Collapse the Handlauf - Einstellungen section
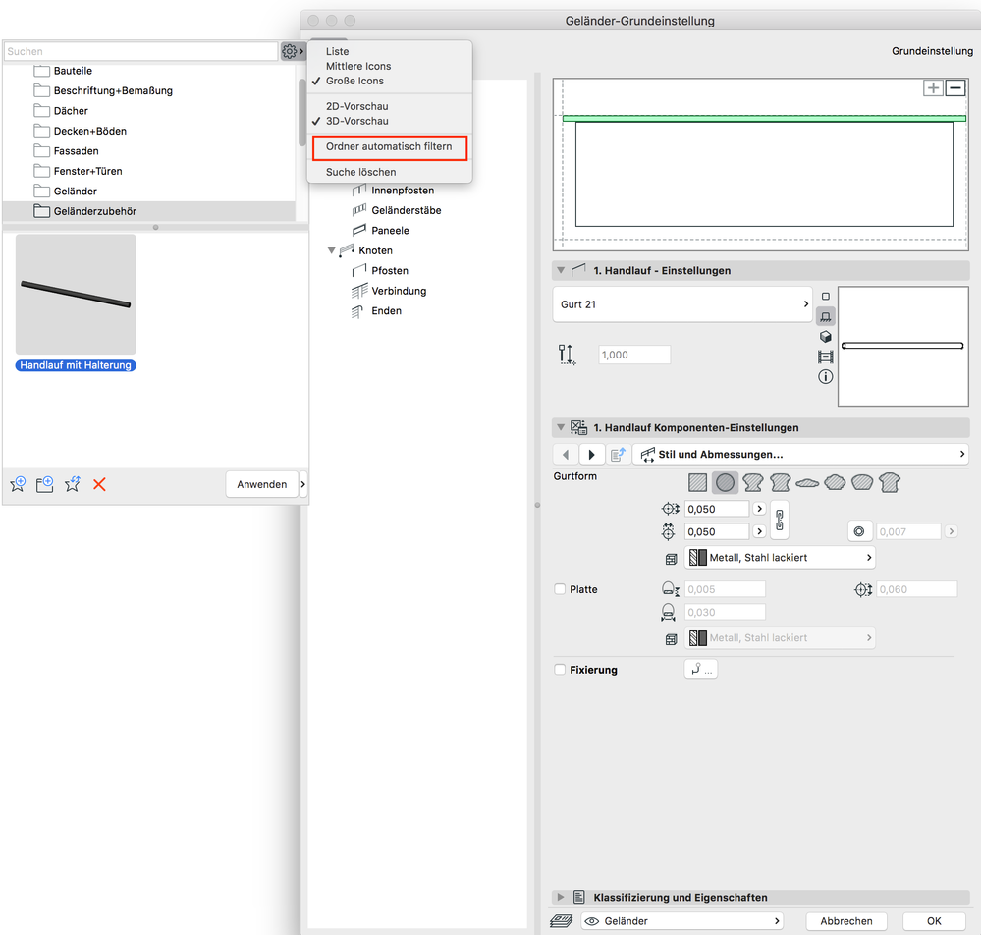This screenshot has height=935, width=981. pyautogui.click(x=561, y=270)
